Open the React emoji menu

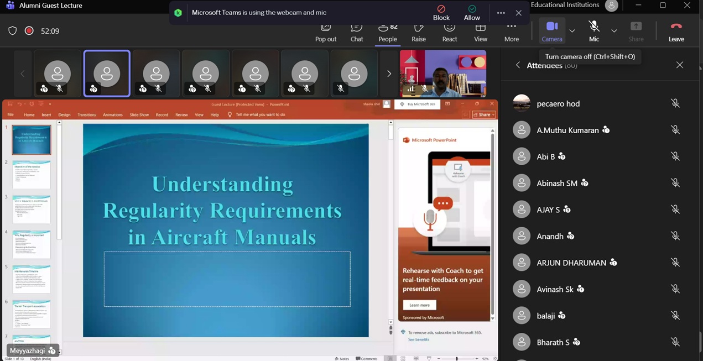coord(450,32)
